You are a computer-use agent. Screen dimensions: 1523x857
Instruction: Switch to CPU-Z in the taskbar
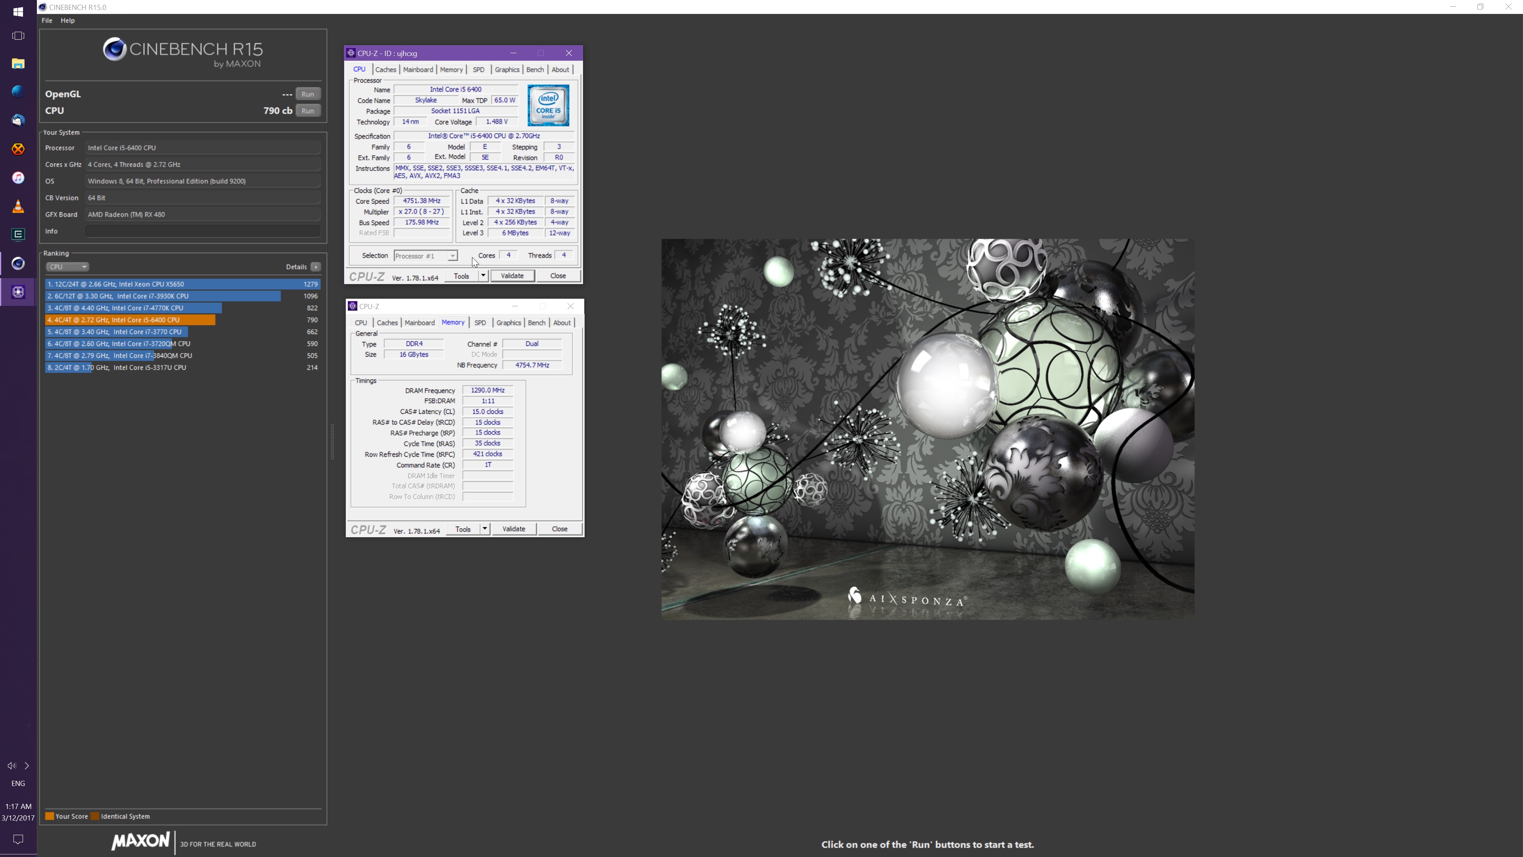pos(18,292)
